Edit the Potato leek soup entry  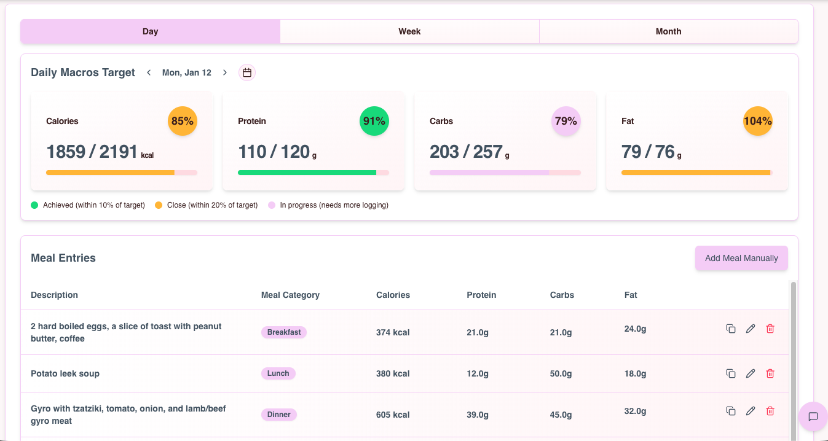751,373
